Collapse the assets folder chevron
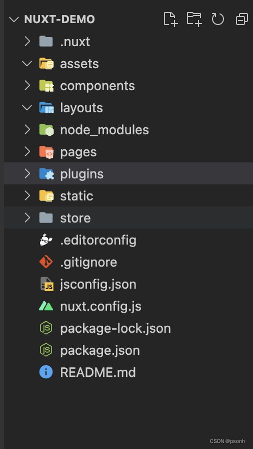 (x=27, y=64)
